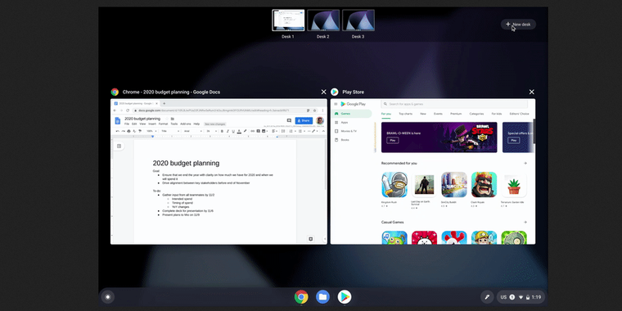Switch to the Events tab in Play Store
The width and height of the screenshot is (622, 311).
click(438, 114)
